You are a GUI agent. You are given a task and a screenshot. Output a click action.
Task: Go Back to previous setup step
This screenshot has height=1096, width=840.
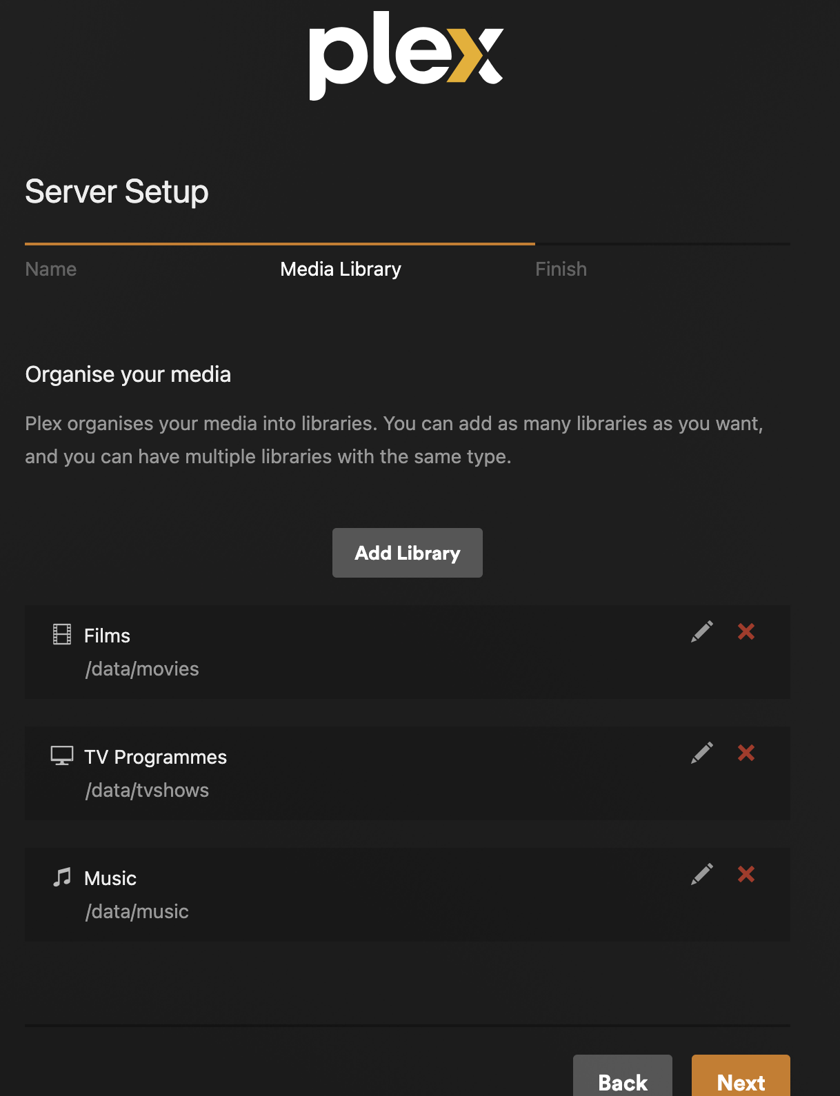tap(623, 1077)
